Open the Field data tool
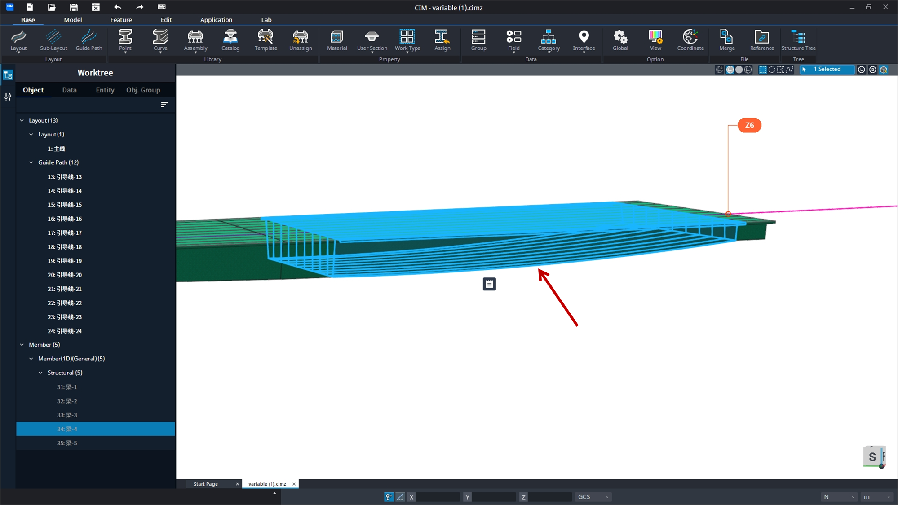898x505 pixels. (513, 40)
